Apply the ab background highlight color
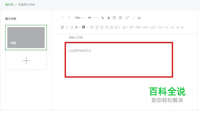 (84, 27)
